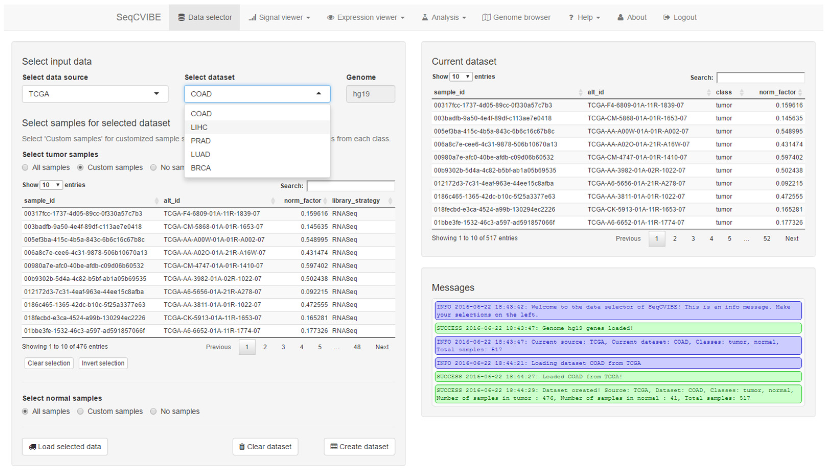Click the Create dataset button
Screen dimensions: 826x470
pyautogui.click(x=359, y=447)
